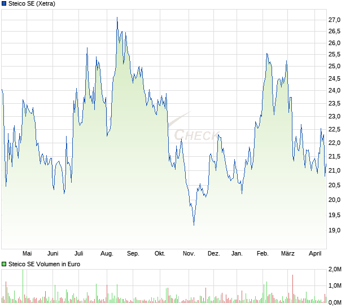Click the November price low near 19
The height and width of the screenshot is (308, 350).
point(194,225)
